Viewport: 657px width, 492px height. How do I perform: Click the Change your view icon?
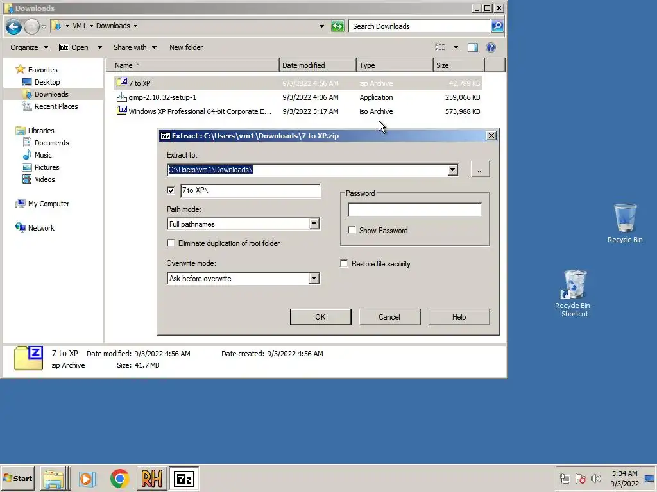click(440, 47)
